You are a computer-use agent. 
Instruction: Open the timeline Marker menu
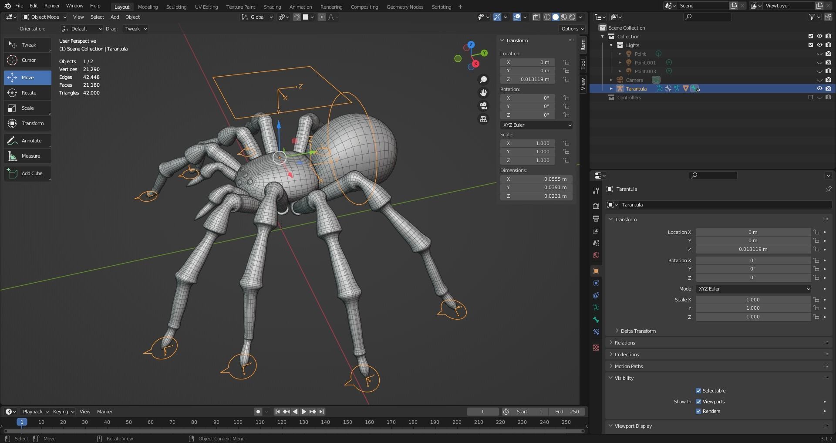point(104,412)
